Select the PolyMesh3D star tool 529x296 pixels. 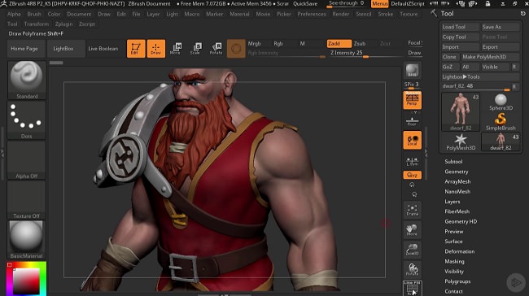[461, 141]
